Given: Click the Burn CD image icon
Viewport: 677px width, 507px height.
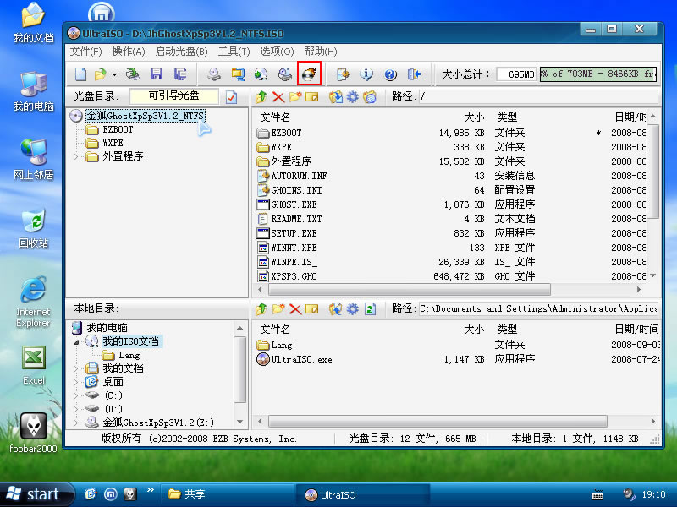Looking at the screenshot, I should click(x=309, y=74).
